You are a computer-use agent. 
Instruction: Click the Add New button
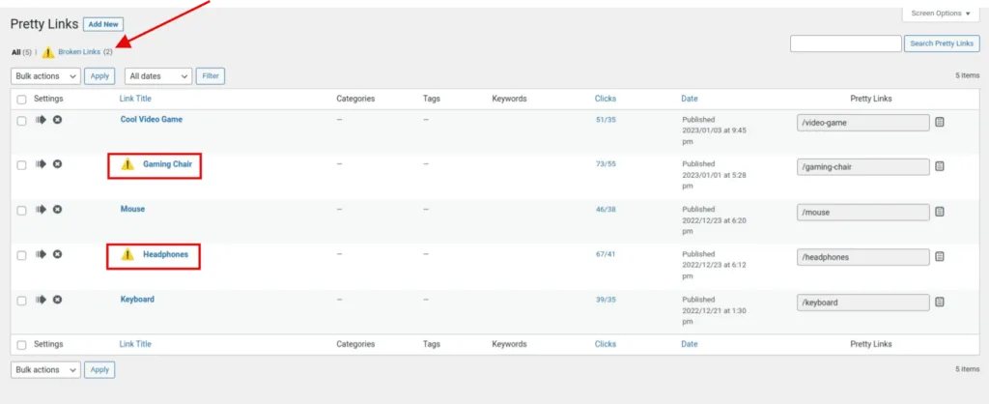click(x=103, y=24)
